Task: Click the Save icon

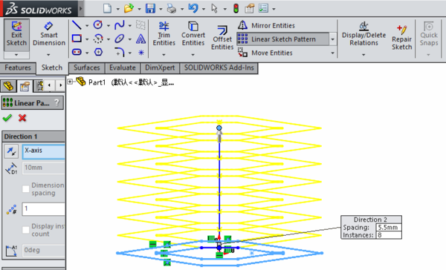Action: coord(150,8)
